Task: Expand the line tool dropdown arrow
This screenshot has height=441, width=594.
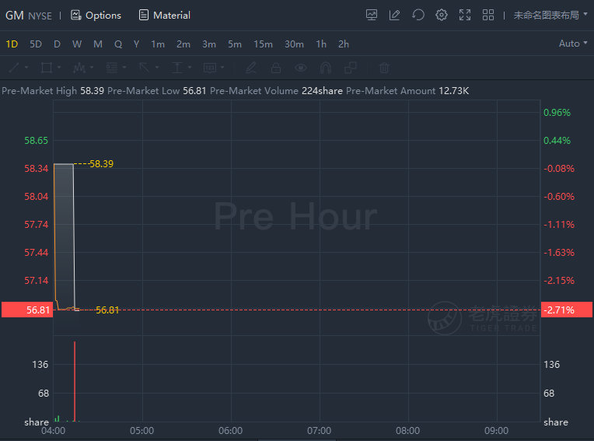Action: pyautogui.click(x=26, y=68)
